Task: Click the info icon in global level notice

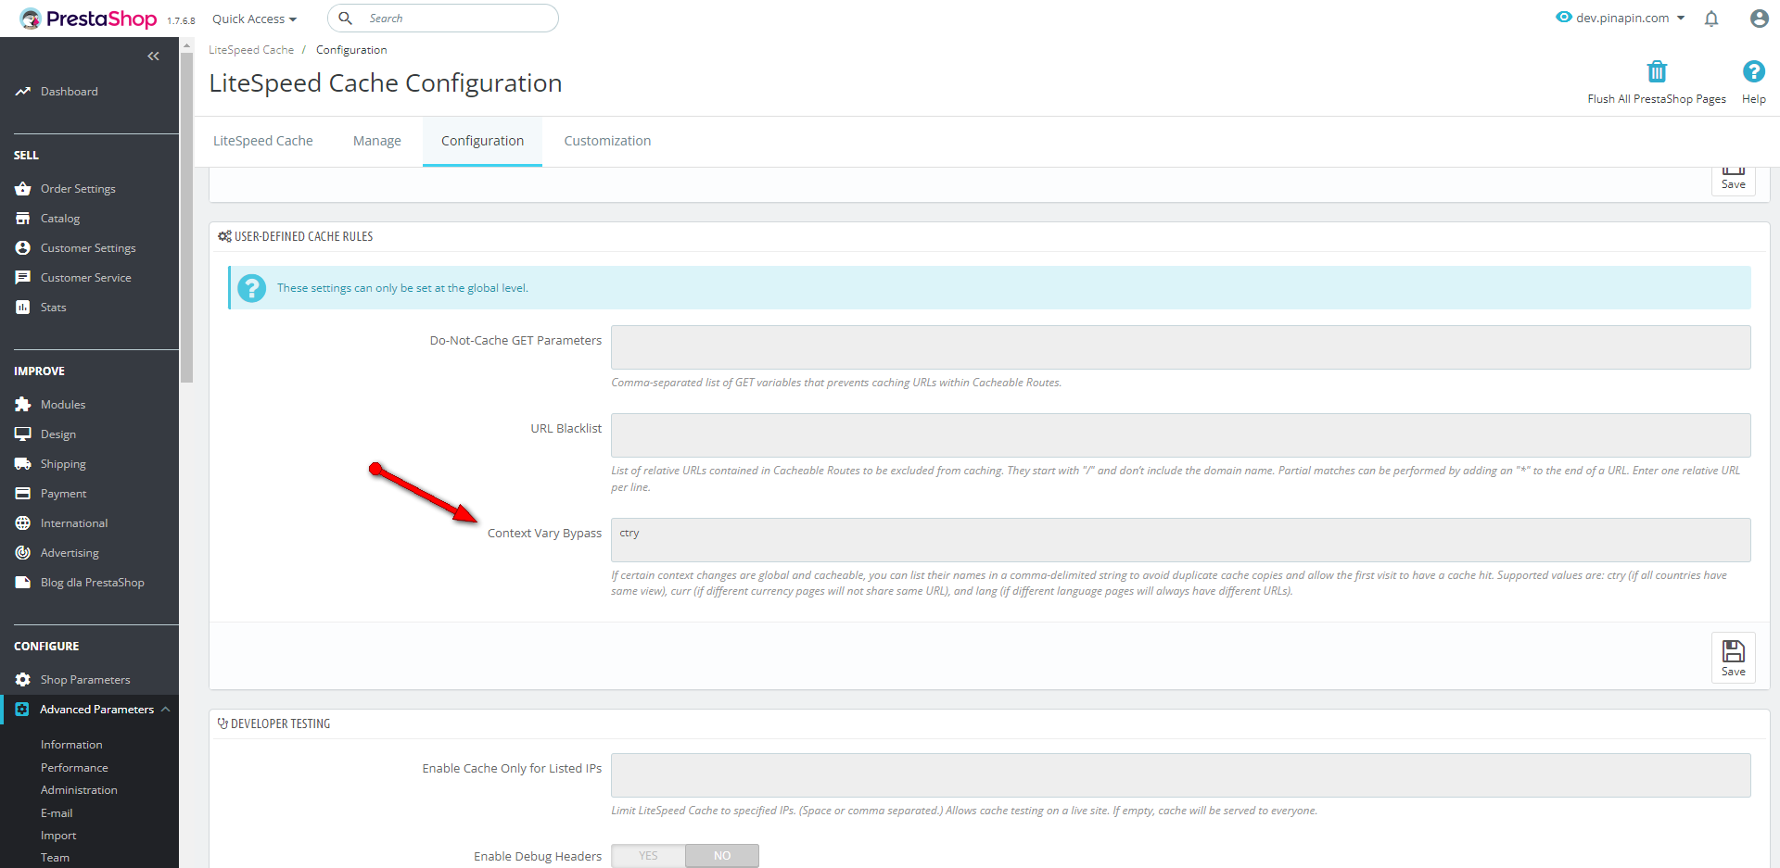Action: [x=251, y=288]
